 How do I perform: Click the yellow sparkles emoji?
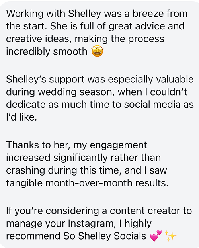(170, 236)
